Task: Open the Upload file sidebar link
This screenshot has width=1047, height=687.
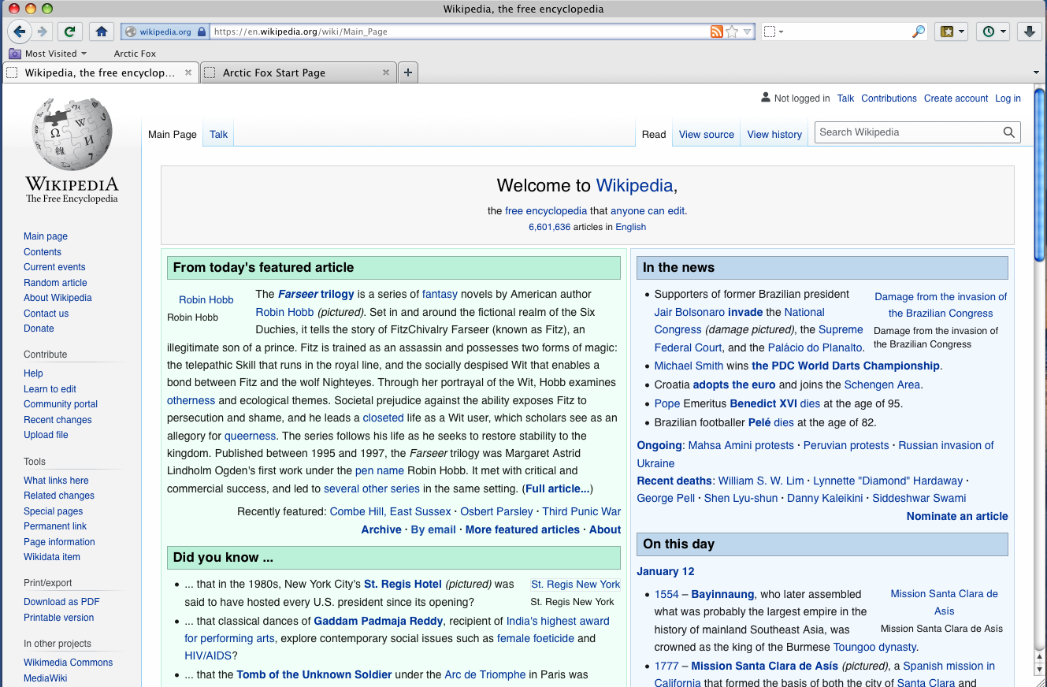Action: click(x=46, y=435)
